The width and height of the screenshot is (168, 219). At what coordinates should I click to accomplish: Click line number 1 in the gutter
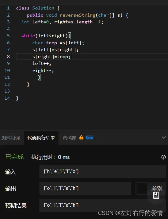pyautogui.click(x=8, y=8)
